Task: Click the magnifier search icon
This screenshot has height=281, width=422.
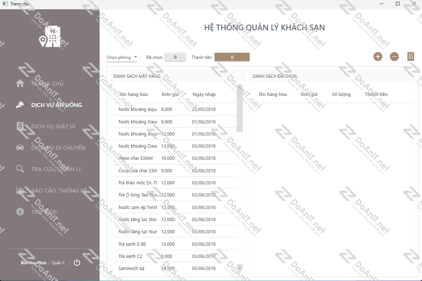Action: (20, 169)
